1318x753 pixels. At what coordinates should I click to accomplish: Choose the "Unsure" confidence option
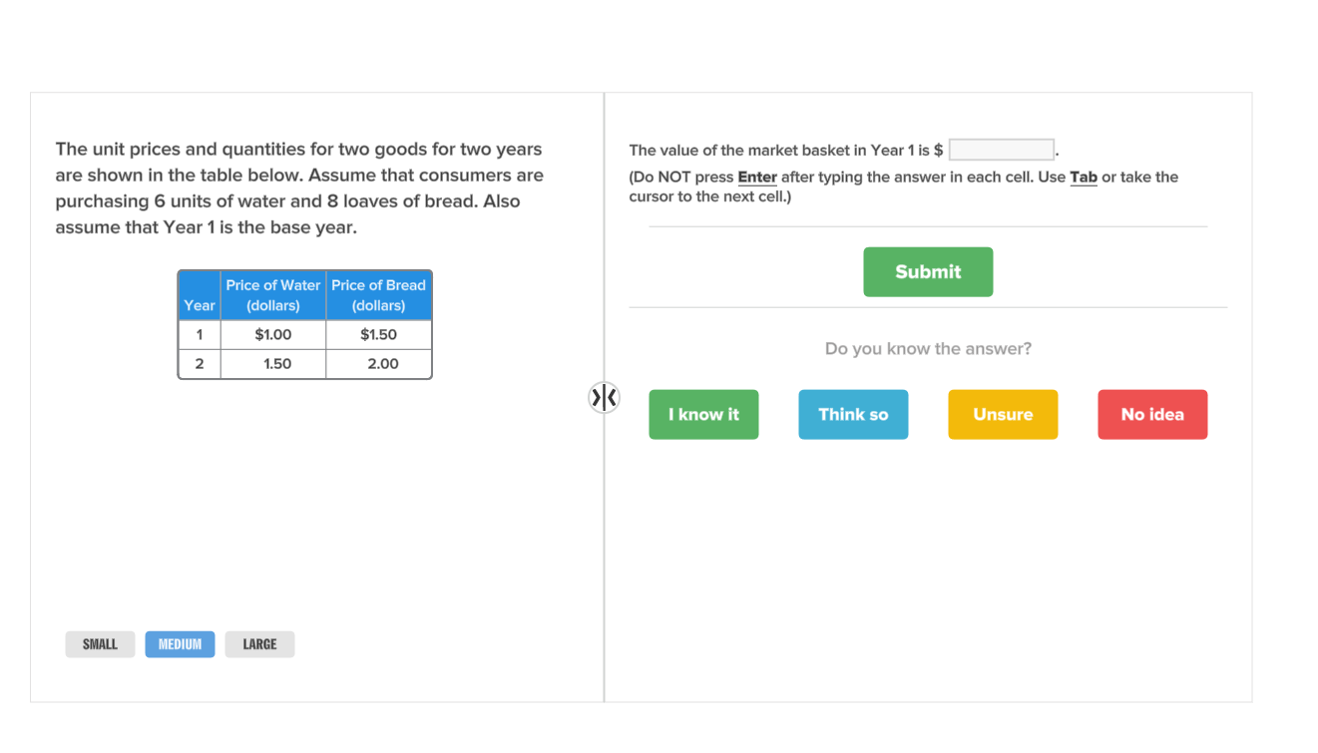tap(1003, 414)
